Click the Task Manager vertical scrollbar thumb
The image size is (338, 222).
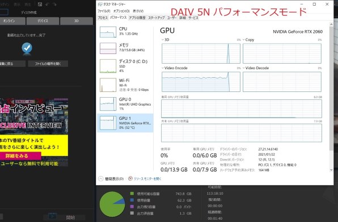(x=331, y=89)
